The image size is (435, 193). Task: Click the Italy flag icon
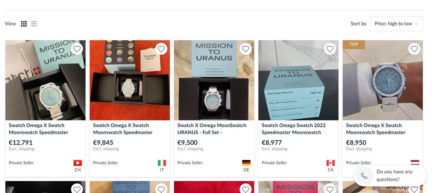[x=162, y=163]
